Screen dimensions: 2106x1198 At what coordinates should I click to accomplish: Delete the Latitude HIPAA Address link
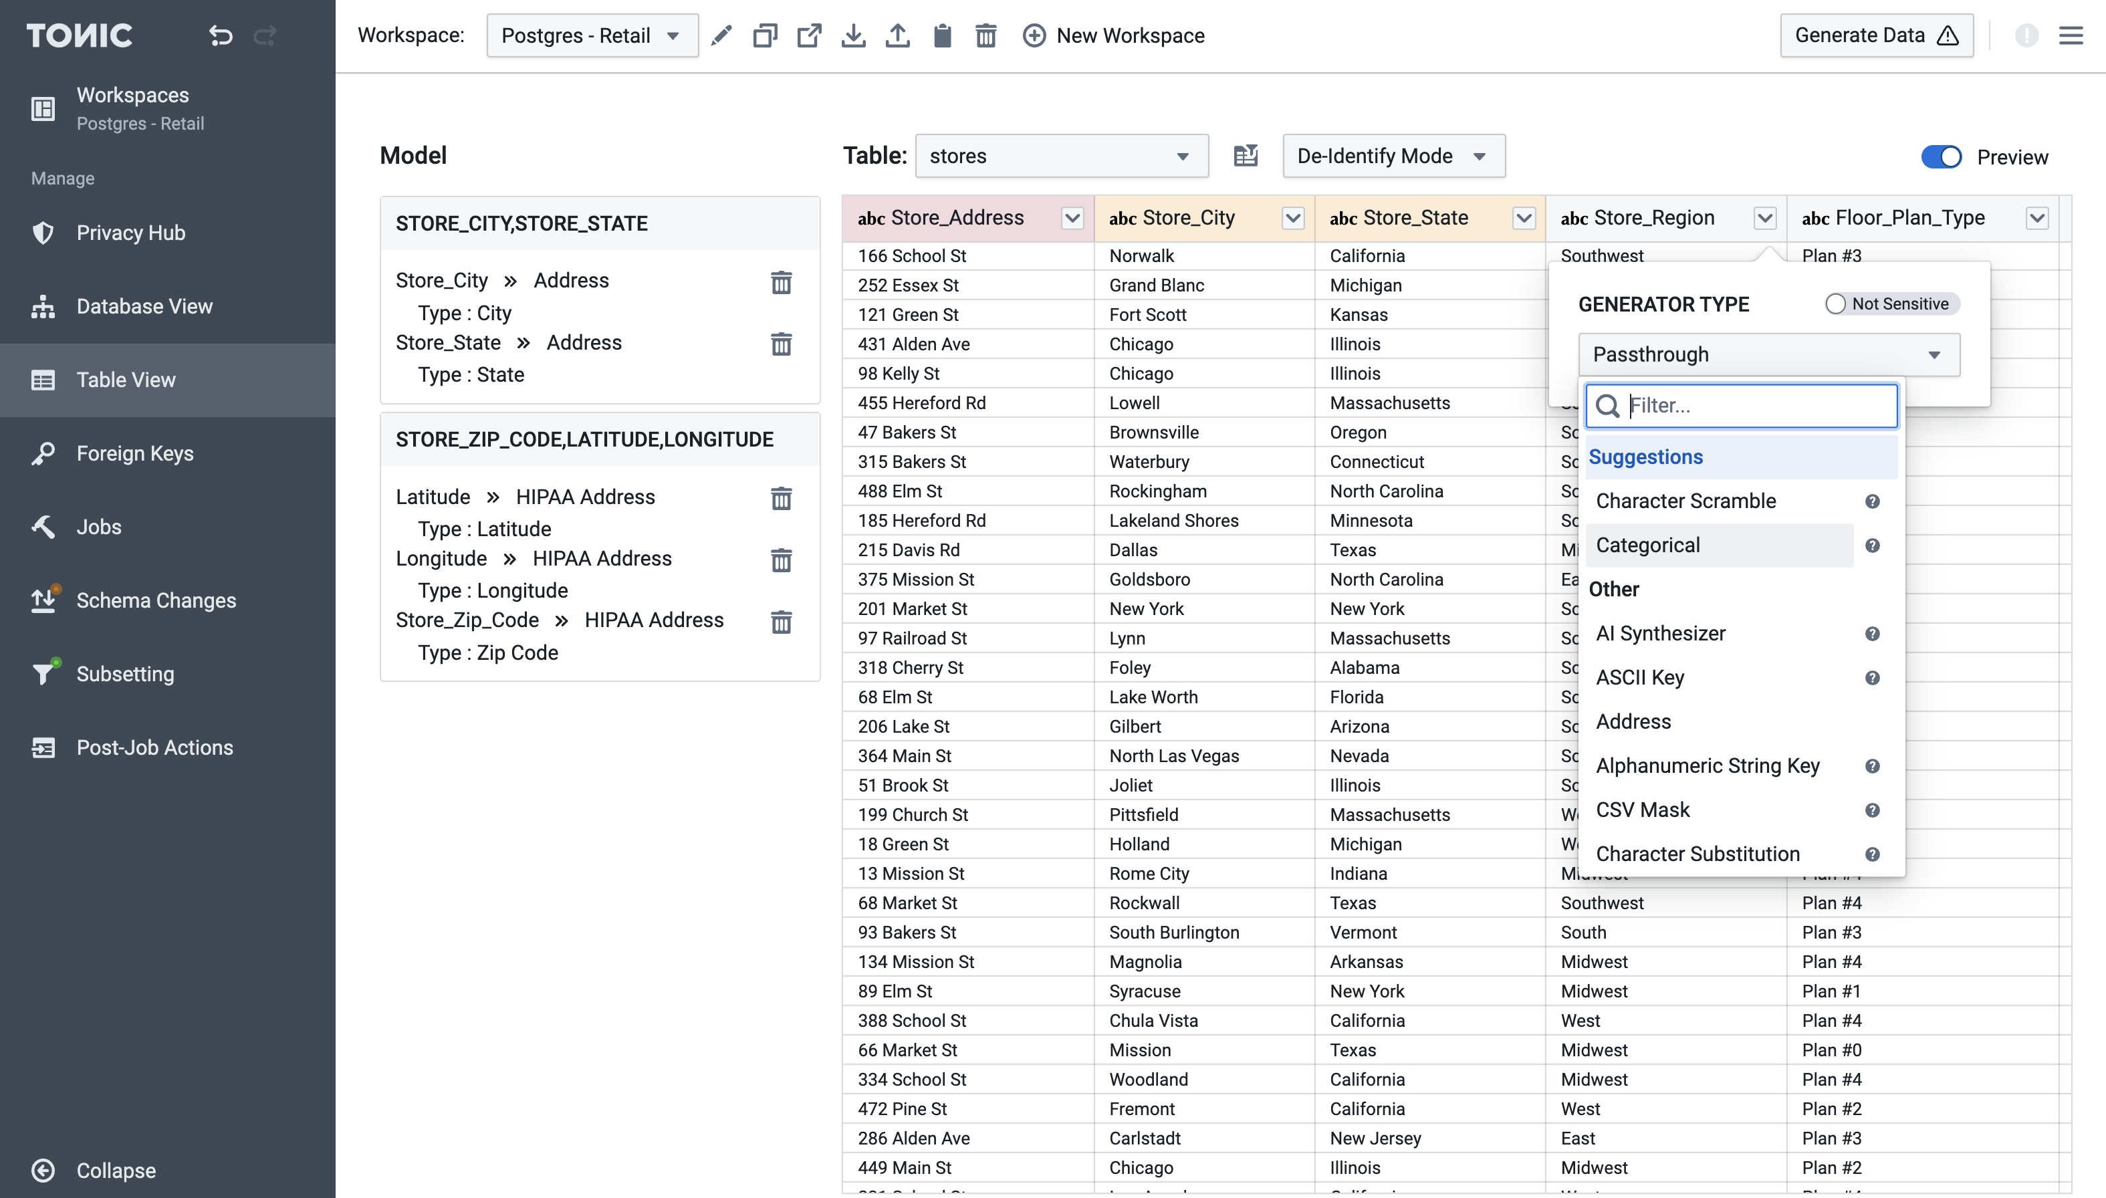(781, 499)
